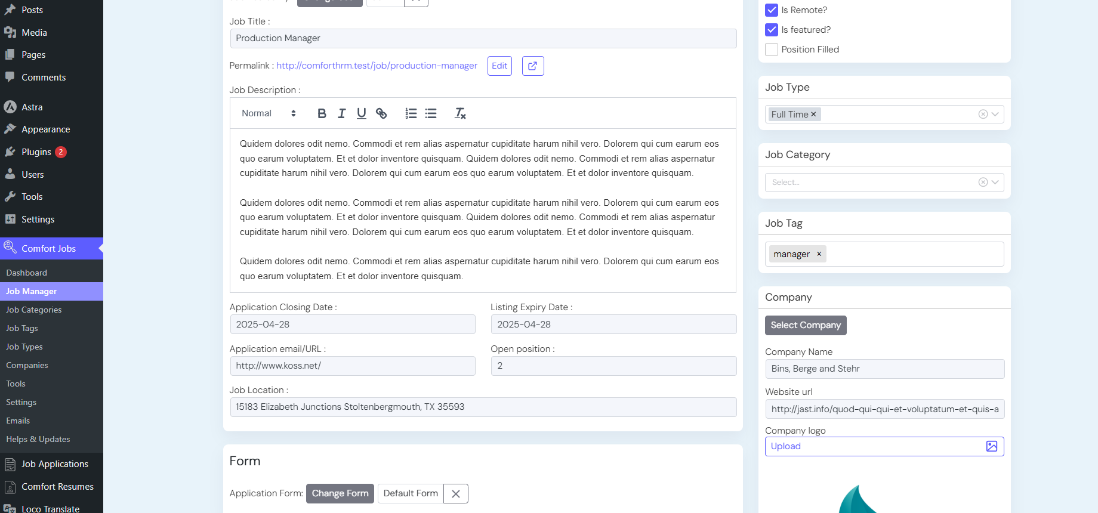Uncheck the Is featured checkbox
This screenshot has width=1098, height=513.
[x=772, y=30]
